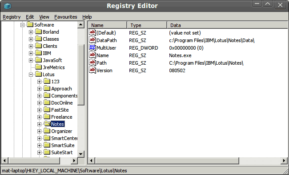Click the Freelance folder icon

(47, 117)
